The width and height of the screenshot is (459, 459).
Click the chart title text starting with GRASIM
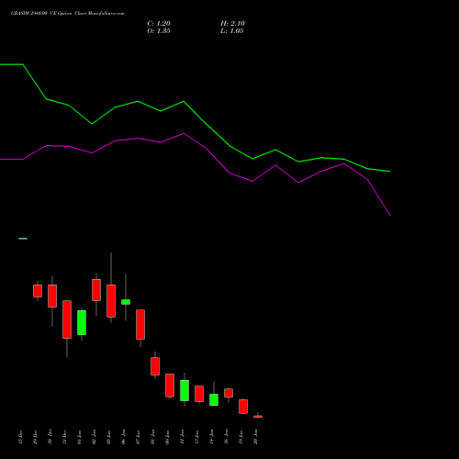point(68,14)
